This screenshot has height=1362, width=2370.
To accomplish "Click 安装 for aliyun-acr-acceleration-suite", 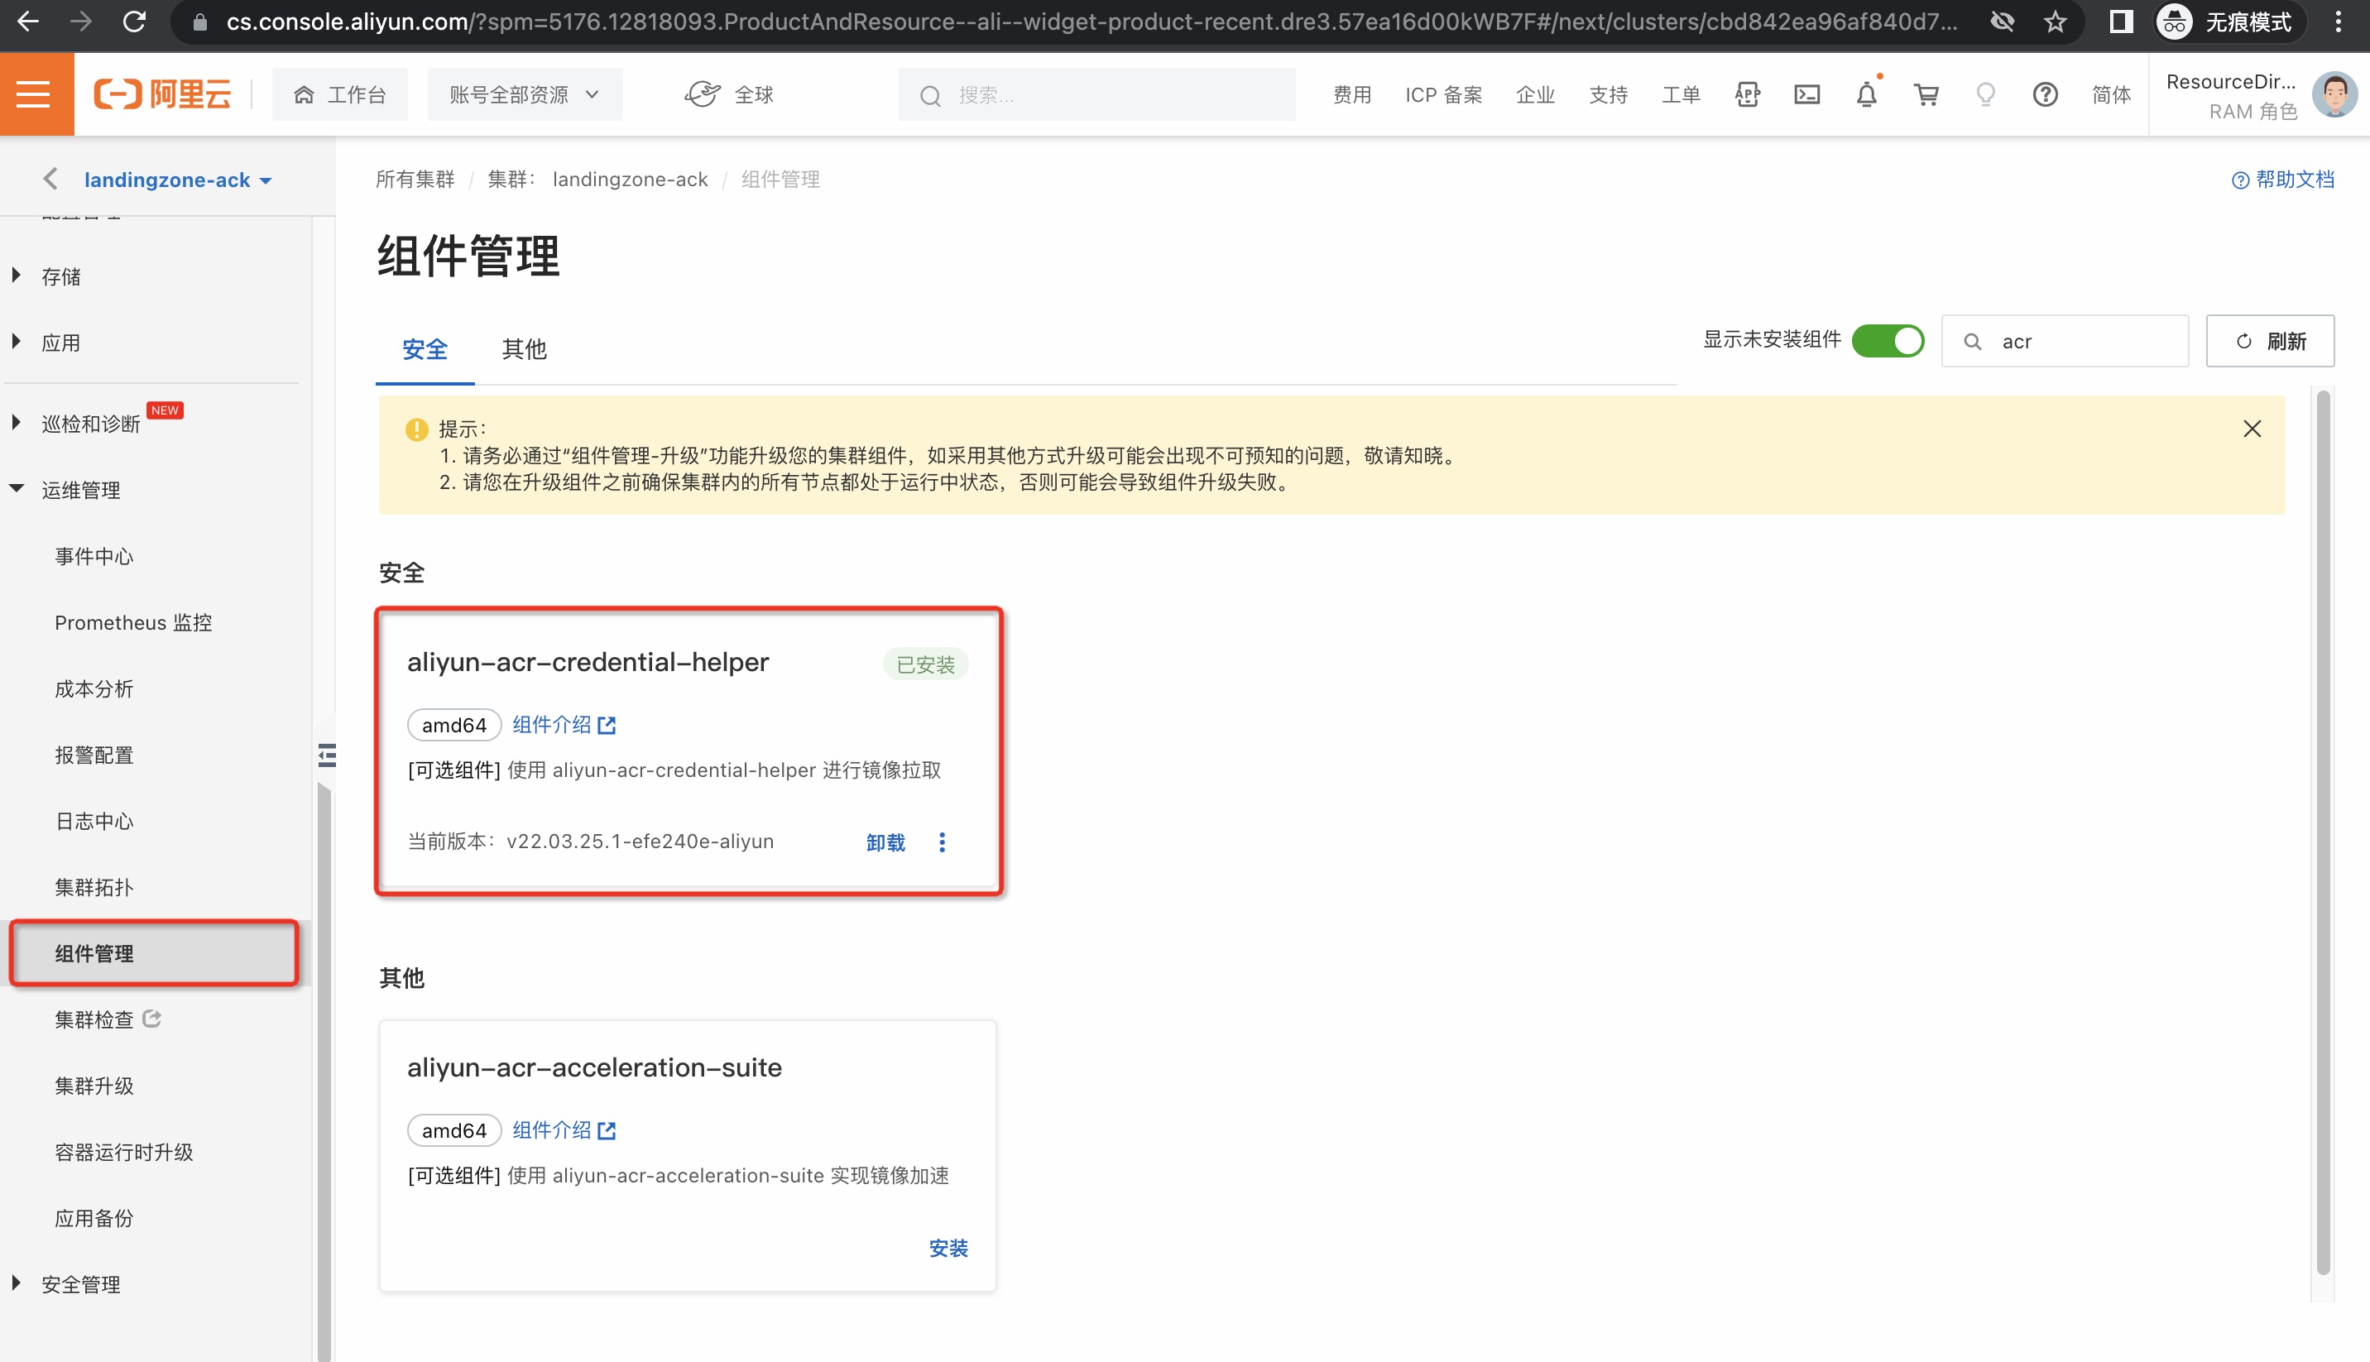I will [x=948, y=1248].
